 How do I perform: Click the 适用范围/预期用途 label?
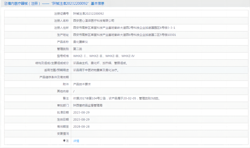pyautogui.click(x=56, y=70)
